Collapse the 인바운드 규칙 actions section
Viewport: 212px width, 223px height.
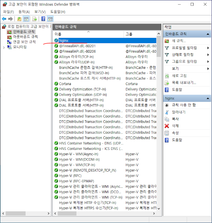[208, 34]
